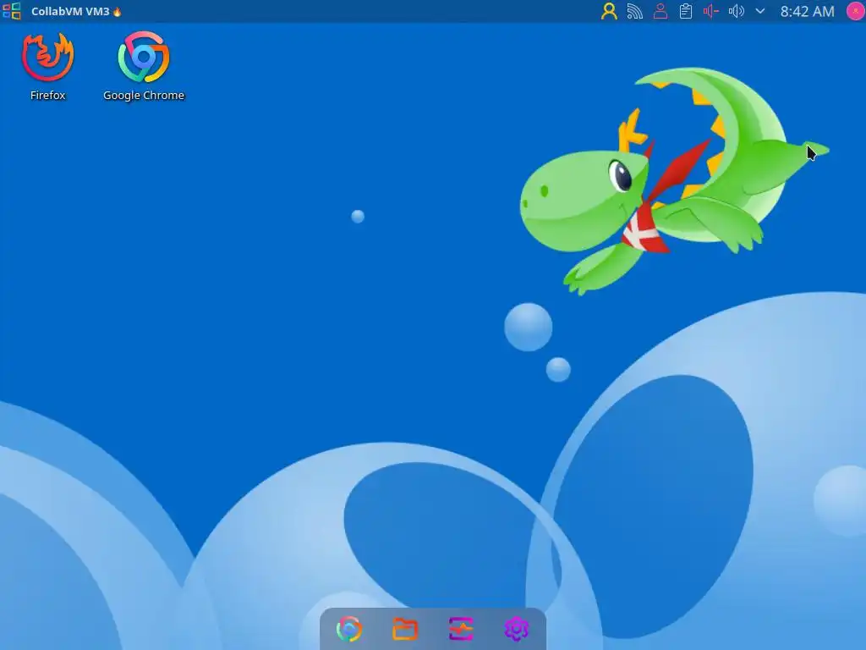The width and height of the screenshot is (866, 650).
Task: Open the speaker volume tray icon
Action: pyautogui.click(x=737, y=12)
